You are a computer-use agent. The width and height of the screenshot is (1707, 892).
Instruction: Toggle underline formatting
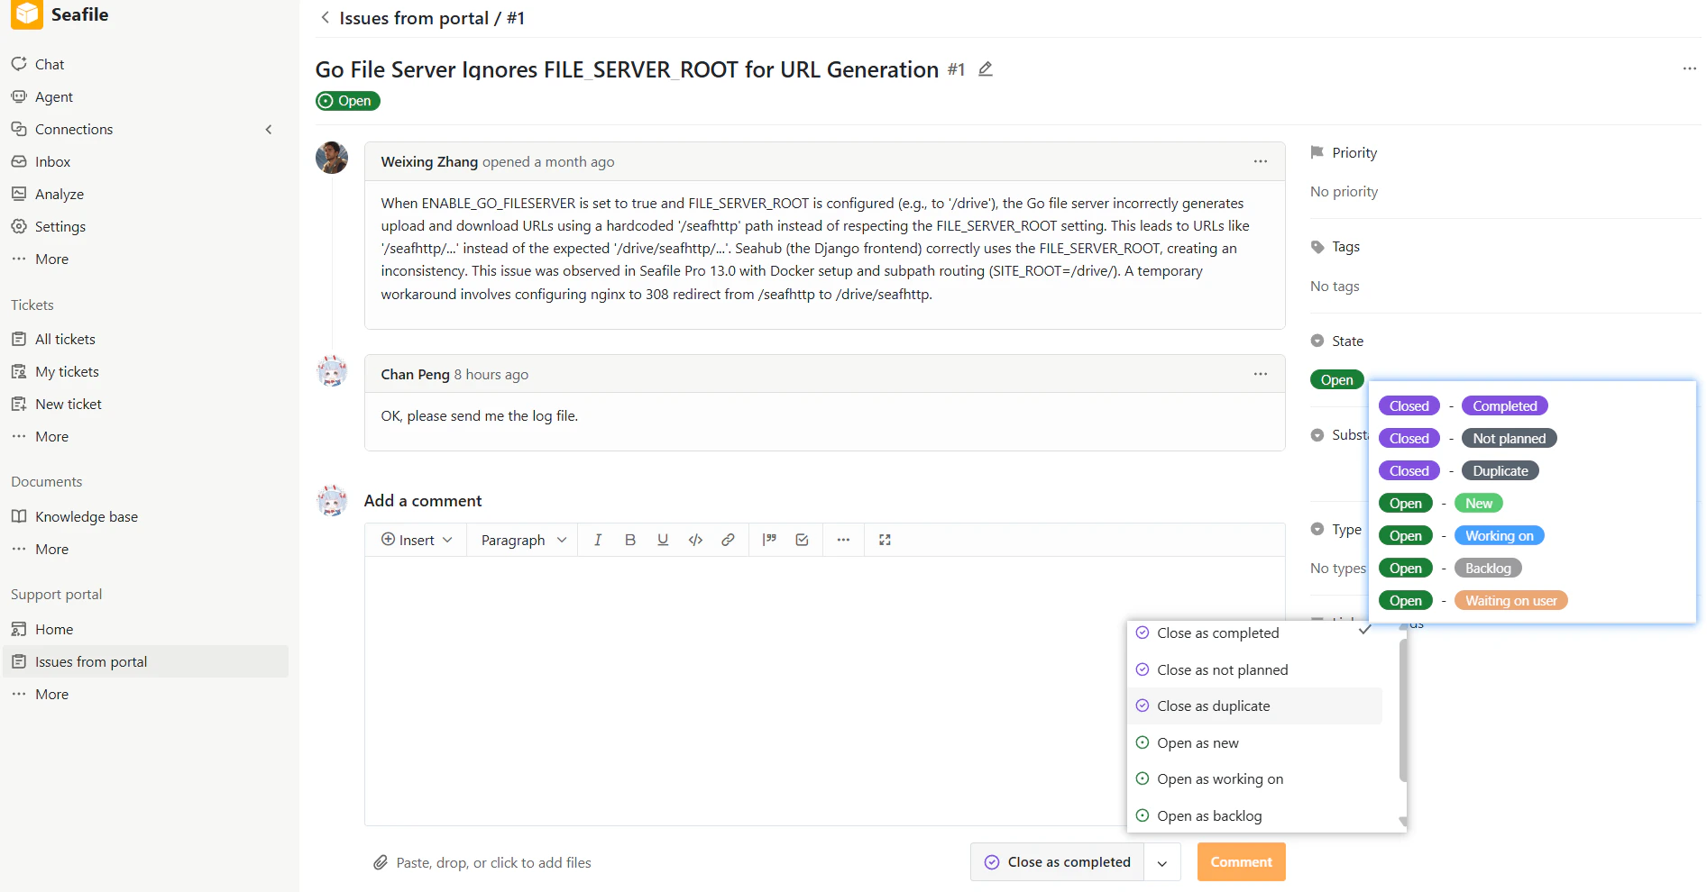click(663, 540)
